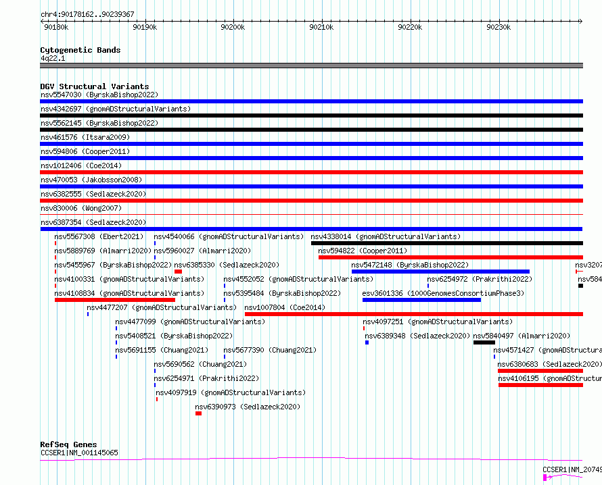
Task: Click the 90200k ruler position label
Action: pyautogui.click(x=233, y=27)
